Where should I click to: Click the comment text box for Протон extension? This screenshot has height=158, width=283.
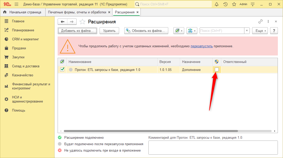tap(213, 147)
